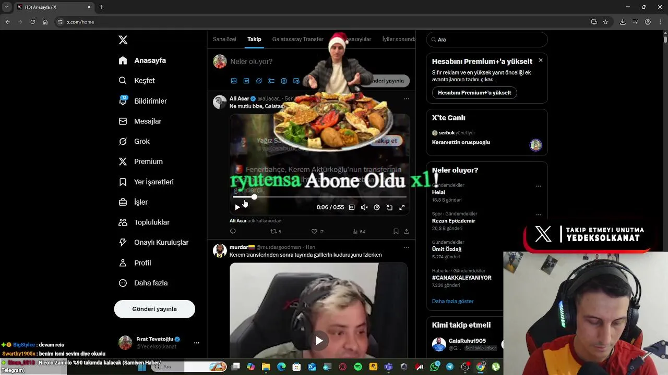Reply to Ali Acar's post
668x375 pixels.
[233, 231]
